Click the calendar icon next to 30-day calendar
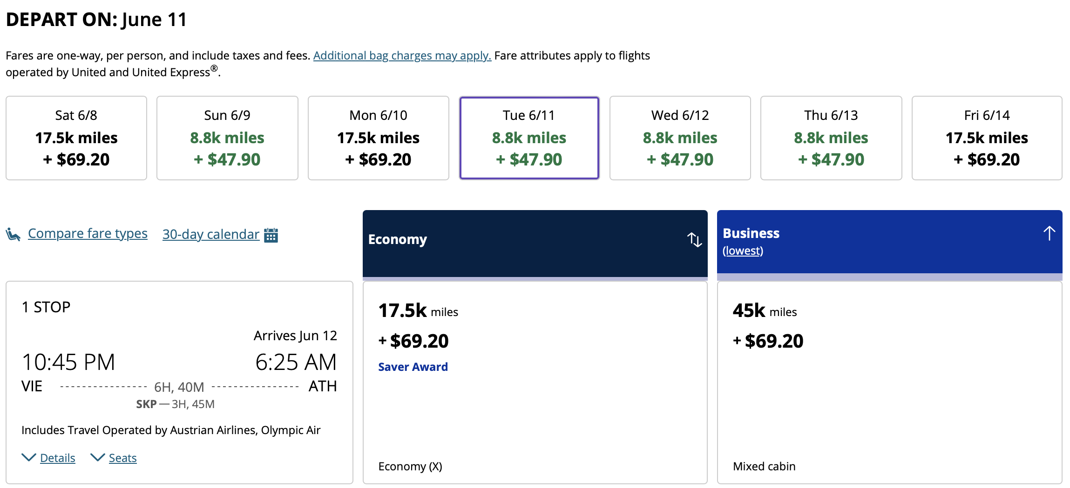This screenshot has width=1070, height=488. point(271,235)
